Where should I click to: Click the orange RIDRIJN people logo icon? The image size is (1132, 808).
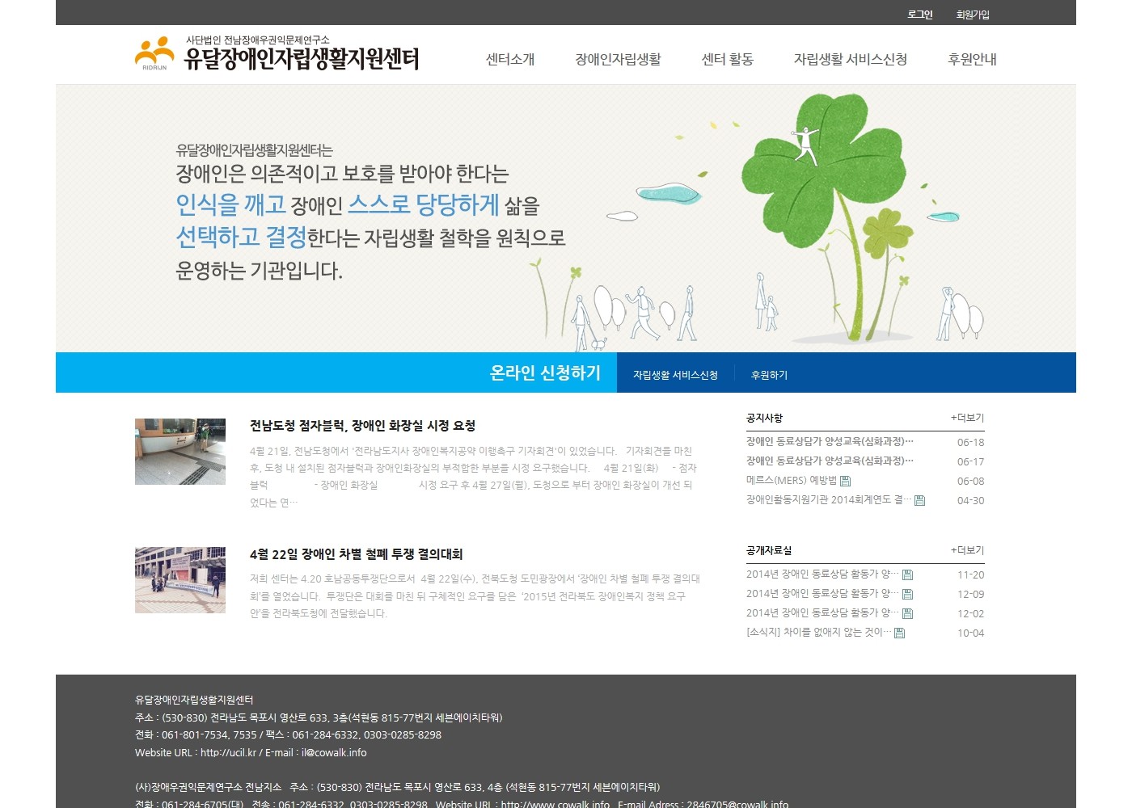click(x=154, y=53)
